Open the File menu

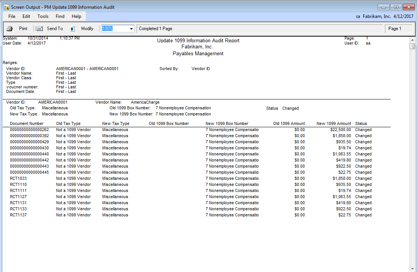pyautogui.click(x=12, y=16)
